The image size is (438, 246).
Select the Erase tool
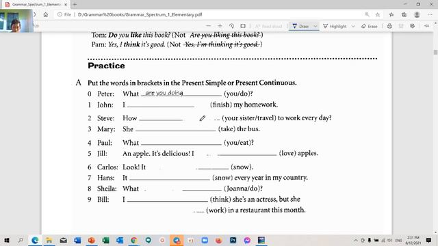(370, 26)
